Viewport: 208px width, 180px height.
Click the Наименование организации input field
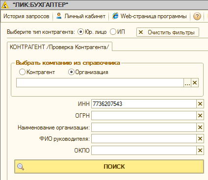coord(144,128)
